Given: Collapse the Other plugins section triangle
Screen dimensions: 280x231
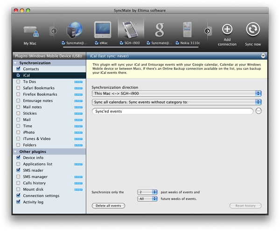Looking at the screenshot, I should (x=15, y=152).
